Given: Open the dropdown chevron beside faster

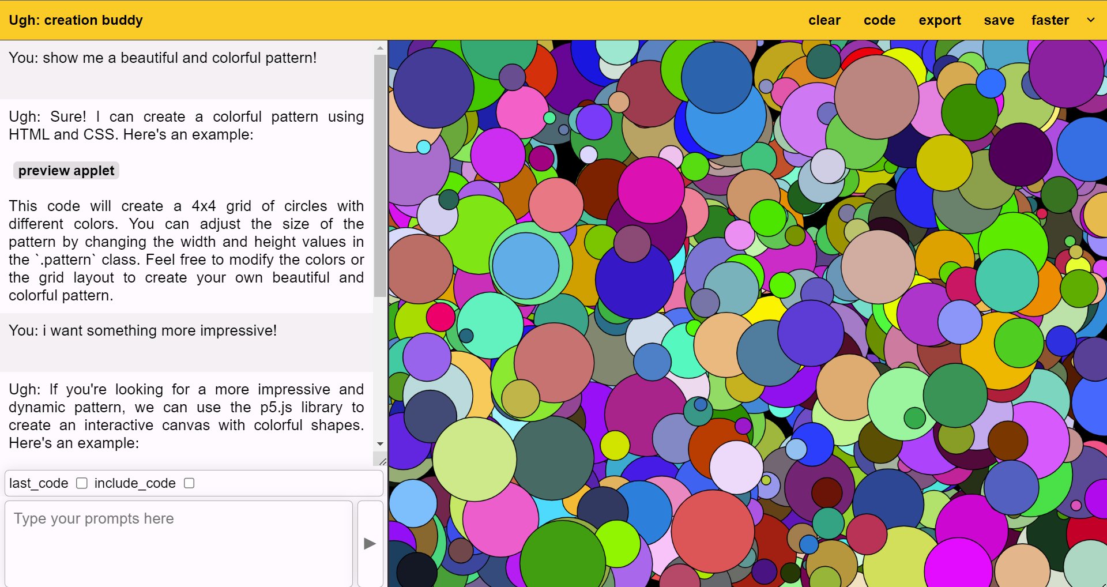Looking at the screenshot, I should [1091, 20].
